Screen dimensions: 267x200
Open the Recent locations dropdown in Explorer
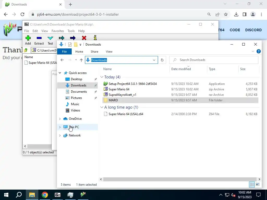click(76, 60)
